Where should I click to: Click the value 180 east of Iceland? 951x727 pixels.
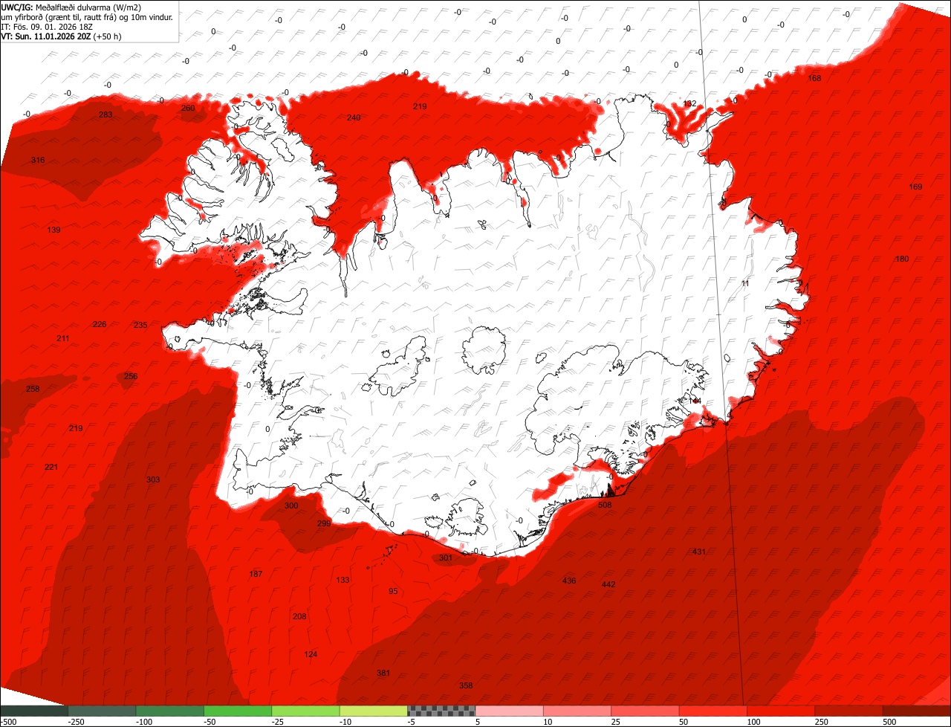click(902, 259)
